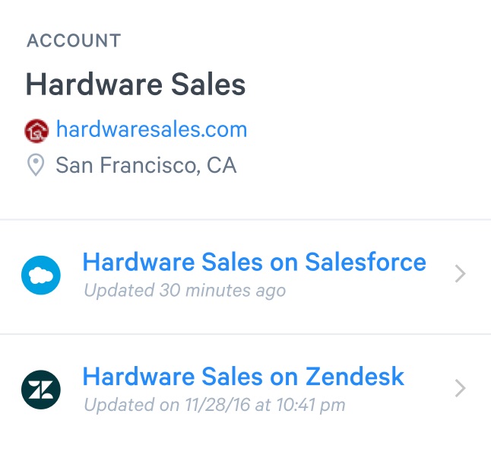Click the word 'Sales' in the account heading
The height and width of the screenshot is (449, 491).
[x=208, y=84]
